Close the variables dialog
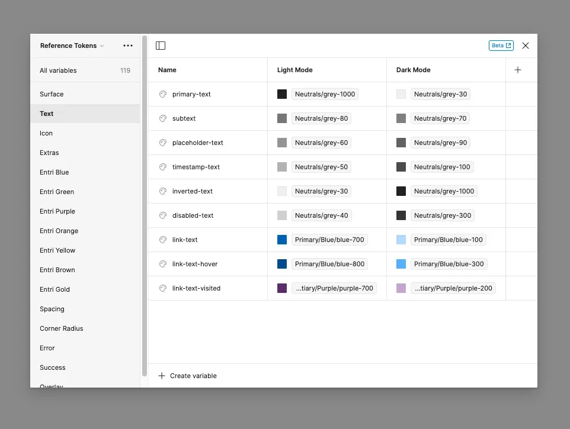 click(x=526, y=46)
